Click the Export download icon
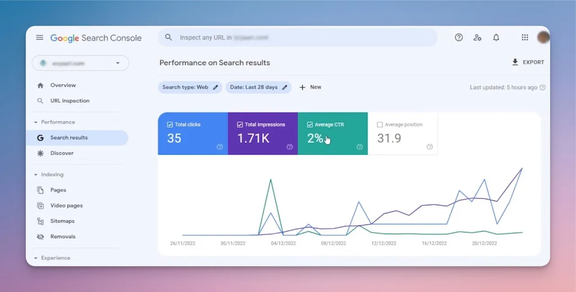 (515, 62)
